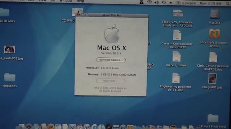Select the image001.jpg thumbnail

(212, 78)
